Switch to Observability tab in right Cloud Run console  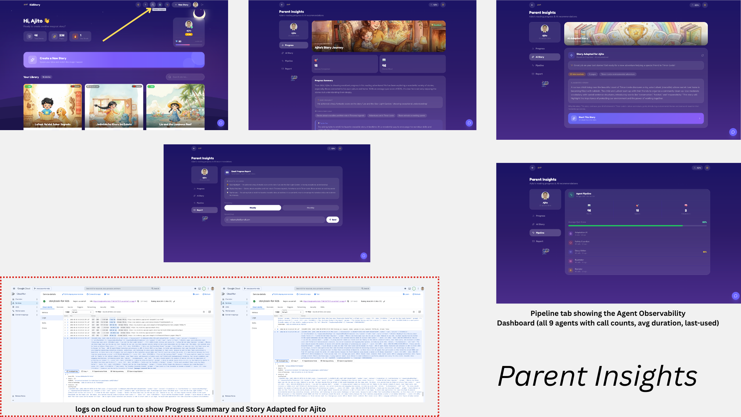coord(257,307)
